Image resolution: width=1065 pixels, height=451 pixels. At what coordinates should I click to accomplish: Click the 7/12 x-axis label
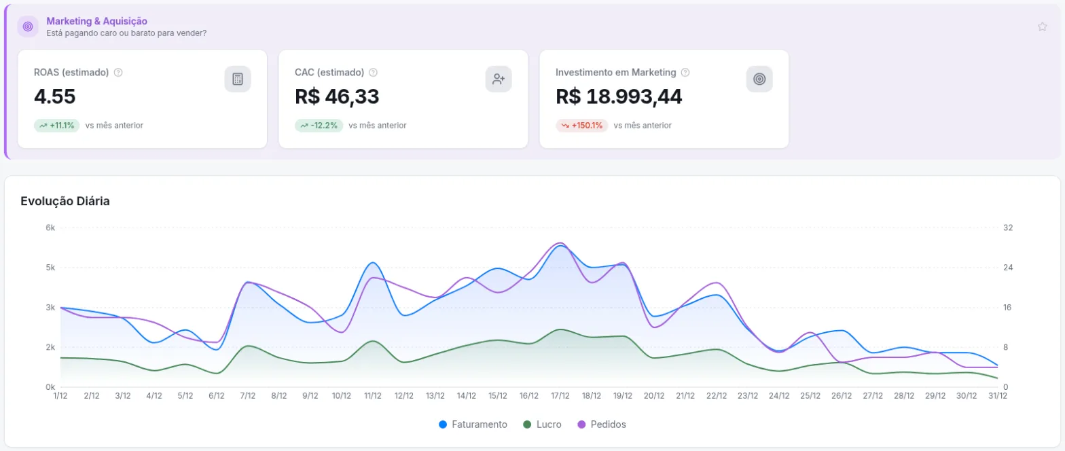pos(248,396)
